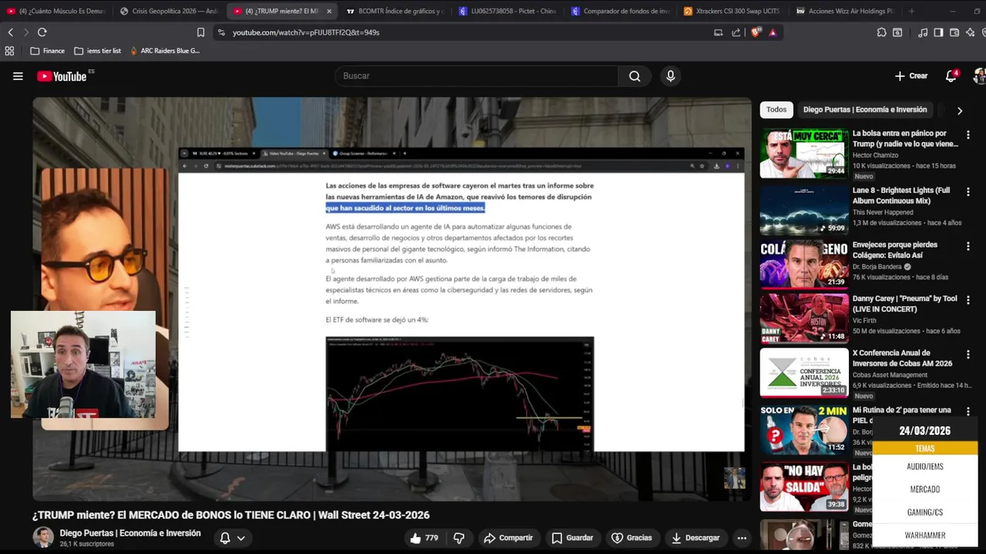The height and width of the screenshot is (554, 986).
Task: Open a new browser tab with plus
Action: (911, 11)
